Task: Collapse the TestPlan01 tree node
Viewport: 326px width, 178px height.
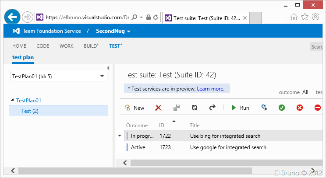Action: [12, 101]
